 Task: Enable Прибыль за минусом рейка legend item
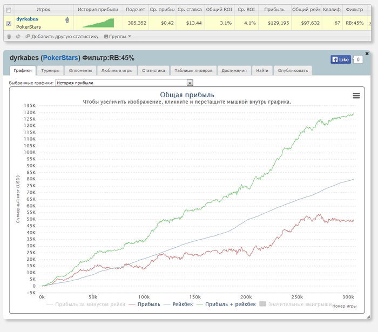tap(85, 304)
